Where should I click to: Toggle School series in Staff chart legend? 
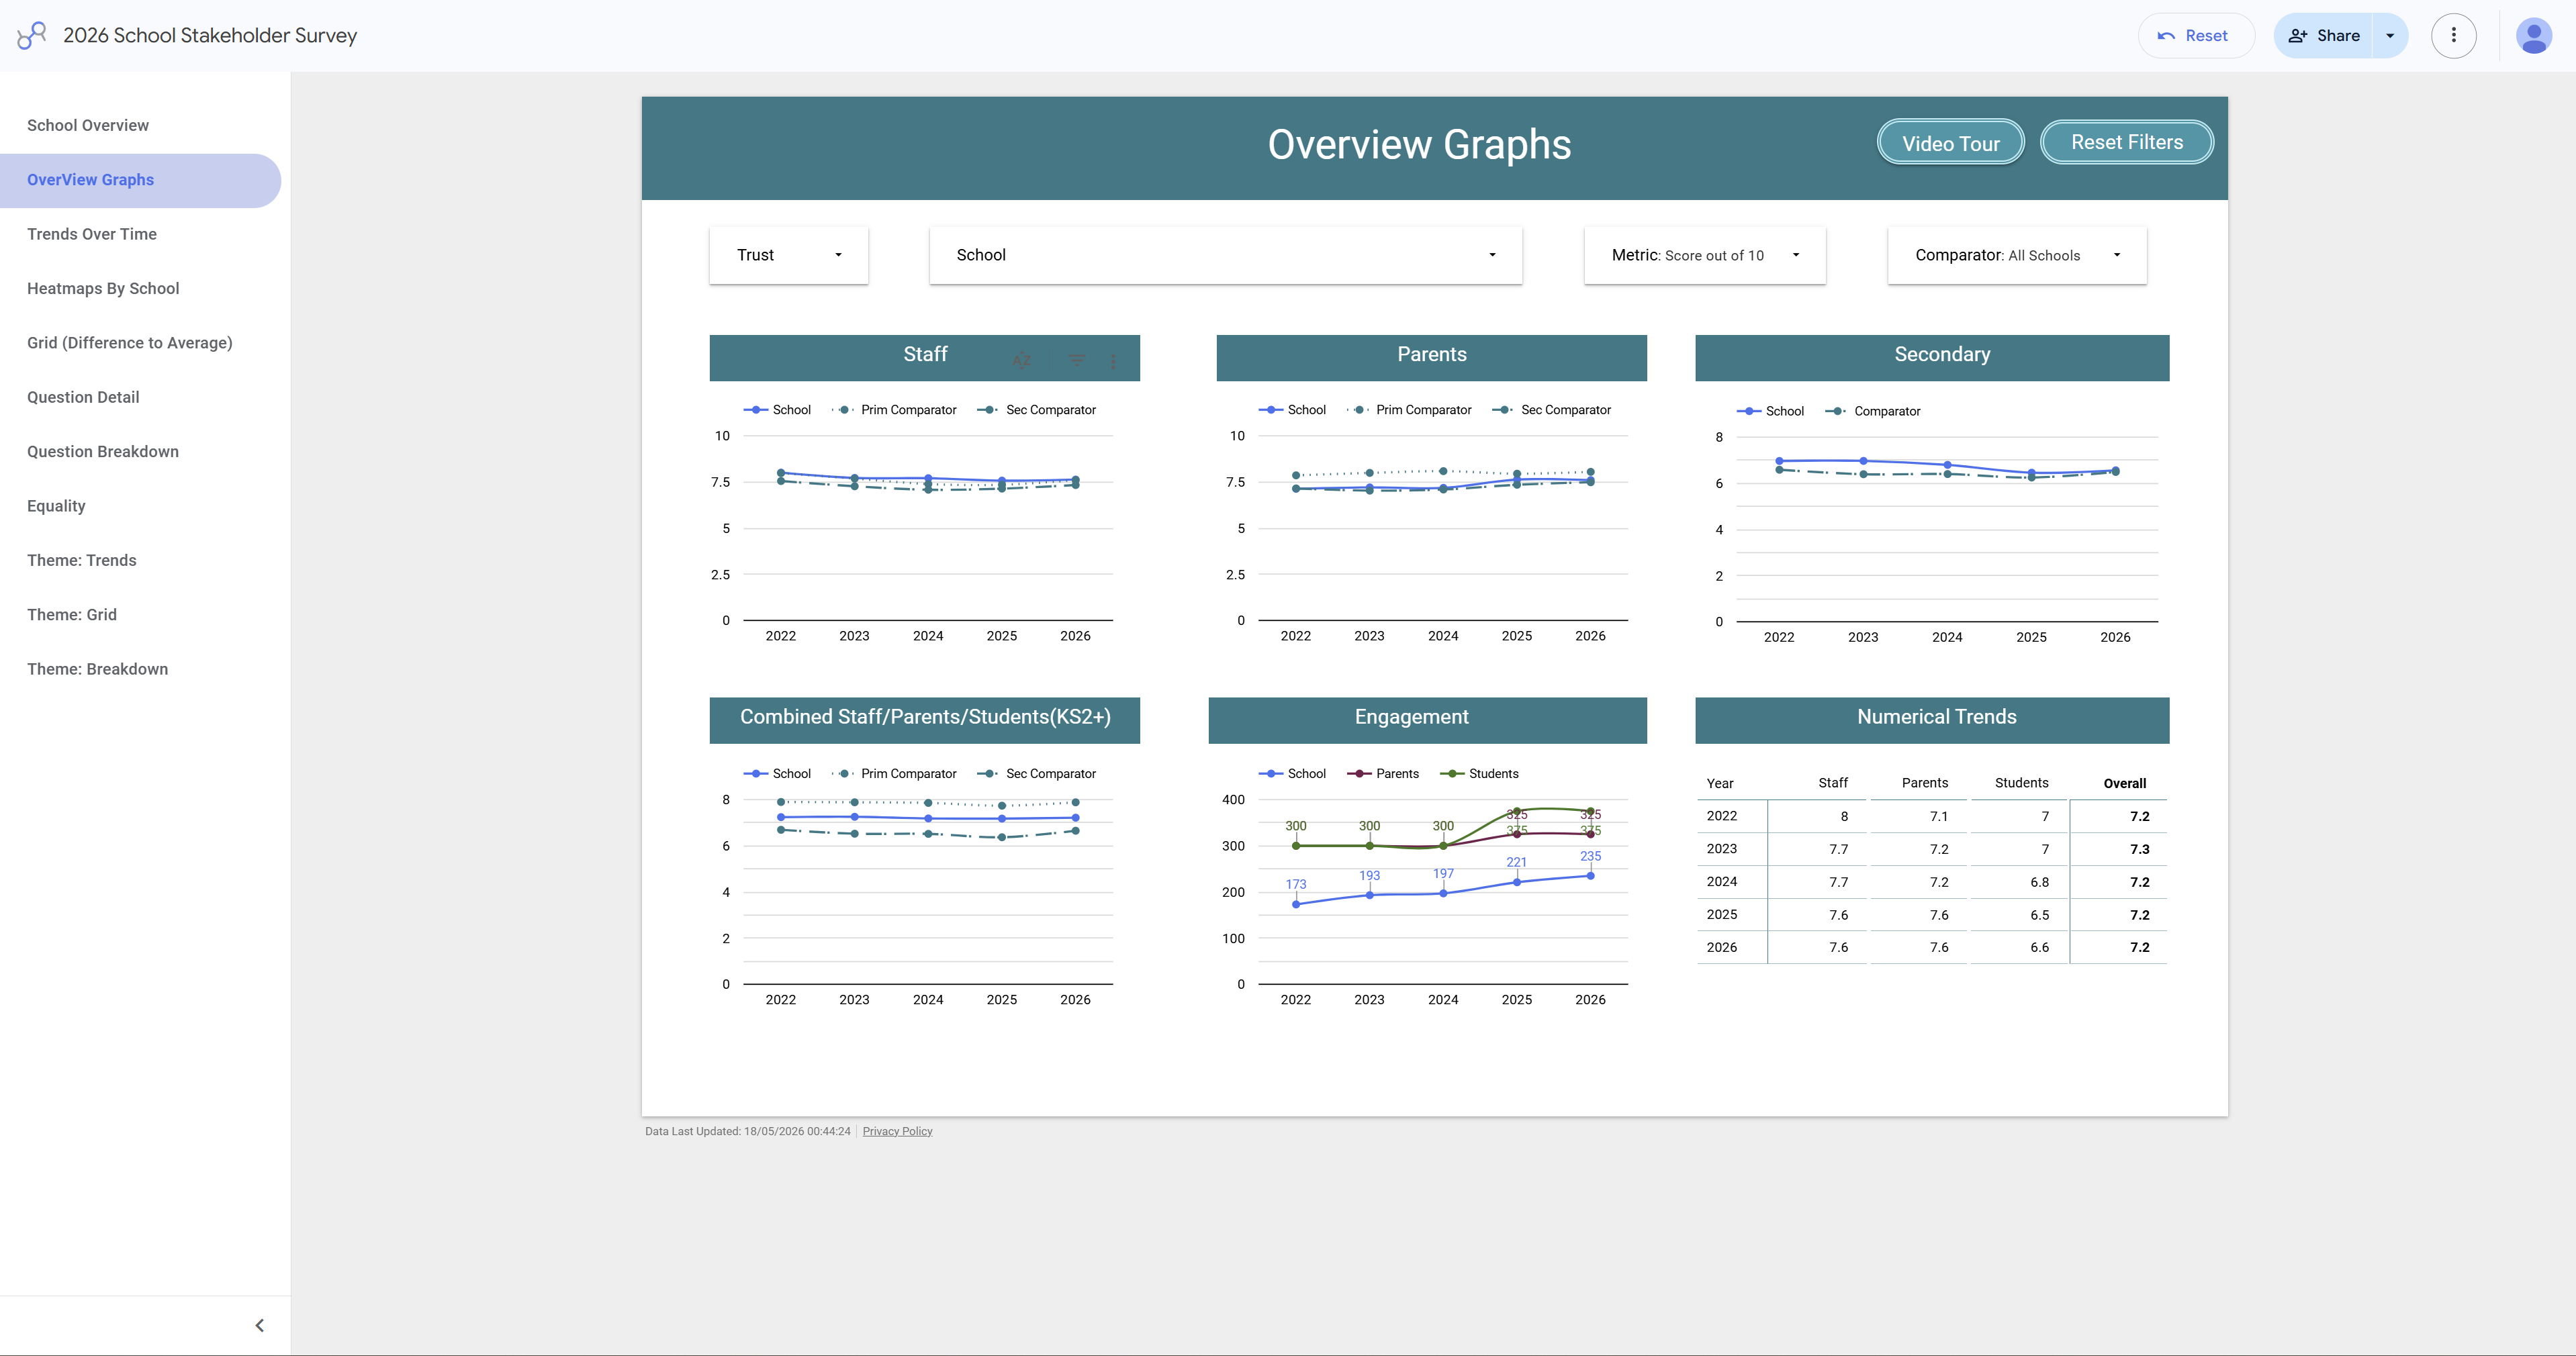click(x=777, y=410)
